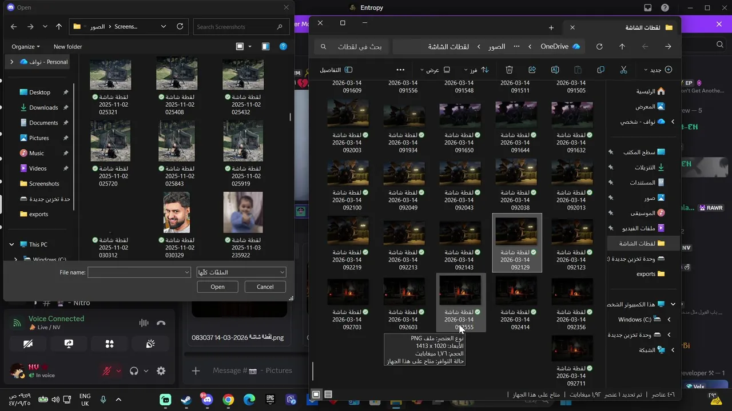732x411 pixels.
Task: Open microphone options arrow in Discord
Action: (x=118, y=371)
